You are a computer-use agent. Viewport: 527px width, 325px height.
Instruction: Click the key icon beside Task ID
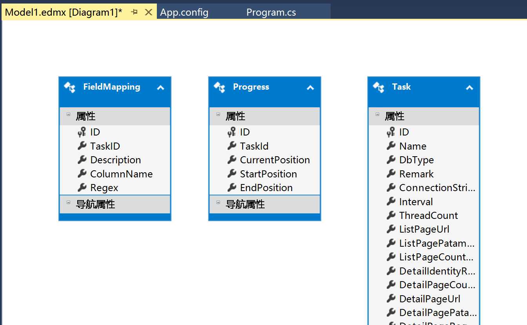[x=391, y=132]
